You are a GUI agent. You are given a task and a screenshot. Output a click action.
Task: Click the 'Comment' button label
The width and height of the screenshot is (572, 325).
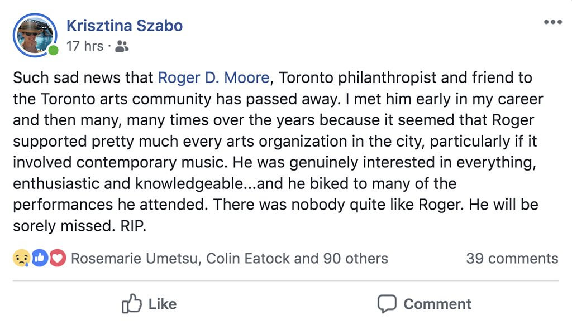437,304
